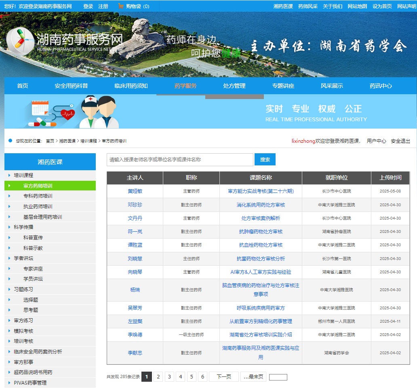
Task: Click the page number jump box
Action: click(278, 377)
